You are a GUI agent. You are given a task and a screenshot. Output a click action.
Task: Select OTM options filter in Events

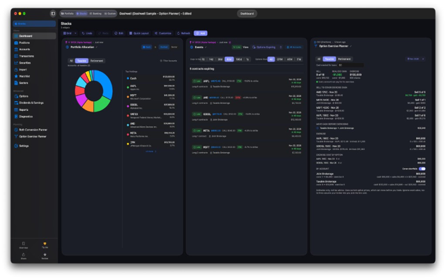[280, 59]
